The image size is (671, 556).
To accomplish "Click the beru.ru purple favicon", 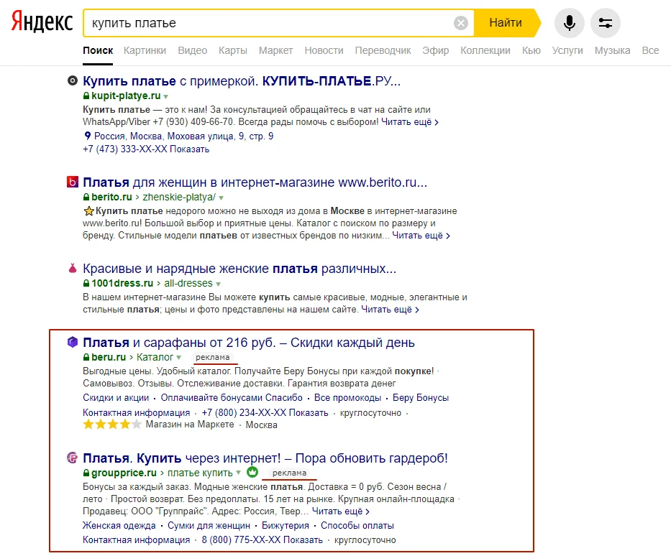I will point(72,342).
